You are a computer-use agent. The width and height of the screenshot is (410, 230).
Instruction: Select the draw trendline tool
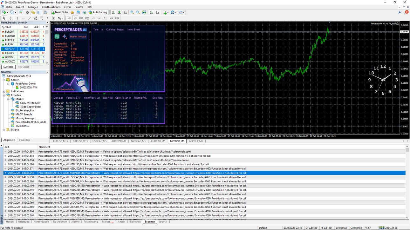(x=30, y=18)
